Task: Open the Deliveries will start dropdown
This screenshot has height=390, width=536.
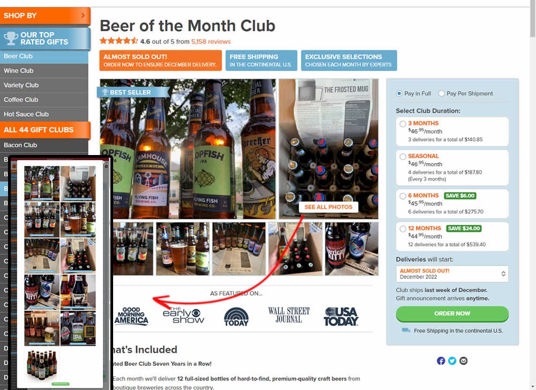Action: pyautogui.click(x=452, y=274)
